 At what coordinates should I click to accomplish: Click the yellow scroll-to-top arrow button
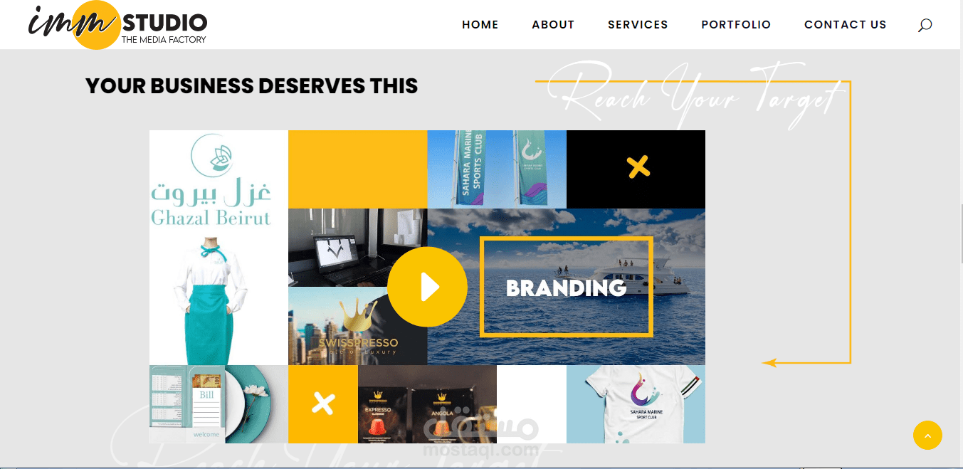tap(927, 435)
